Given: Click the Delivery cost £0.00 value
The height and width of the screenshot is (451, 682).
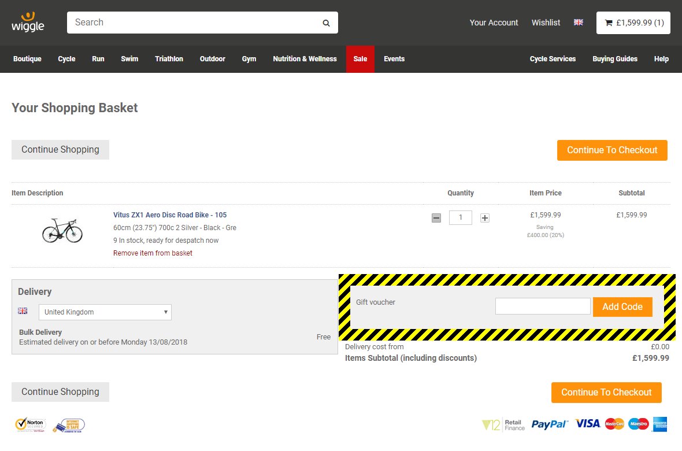Looking at the screenshot, I should coord(660,347).
